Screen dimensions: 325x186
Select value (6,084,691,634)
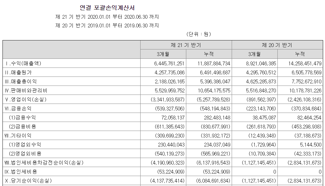coord(213,181)
